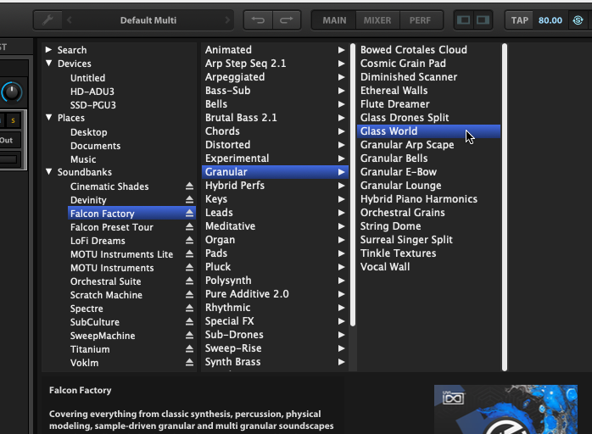Eject the MOTU Instruments Lite soundbank
Image resolution: width=592 pixels, height=434 pixels.
coord(189,254)
